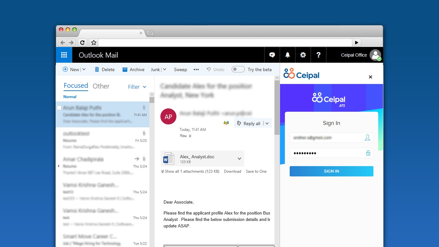Click the Outlook Mail title

pyautogui.click(x=98, y=55)
